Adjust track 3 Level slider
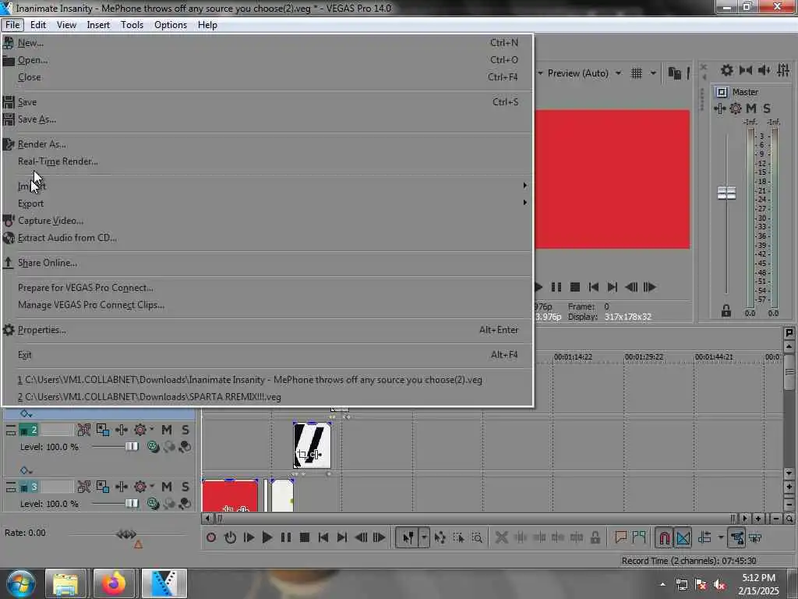Image resolution: width=798 pixels, height=599 pixels. [132, 504]
